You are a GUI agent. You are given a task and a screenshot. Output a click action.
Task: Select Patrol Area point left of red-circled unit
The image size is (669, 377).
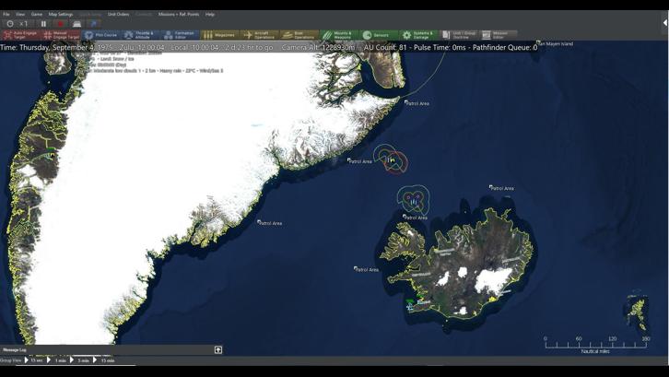coord(359,161)
